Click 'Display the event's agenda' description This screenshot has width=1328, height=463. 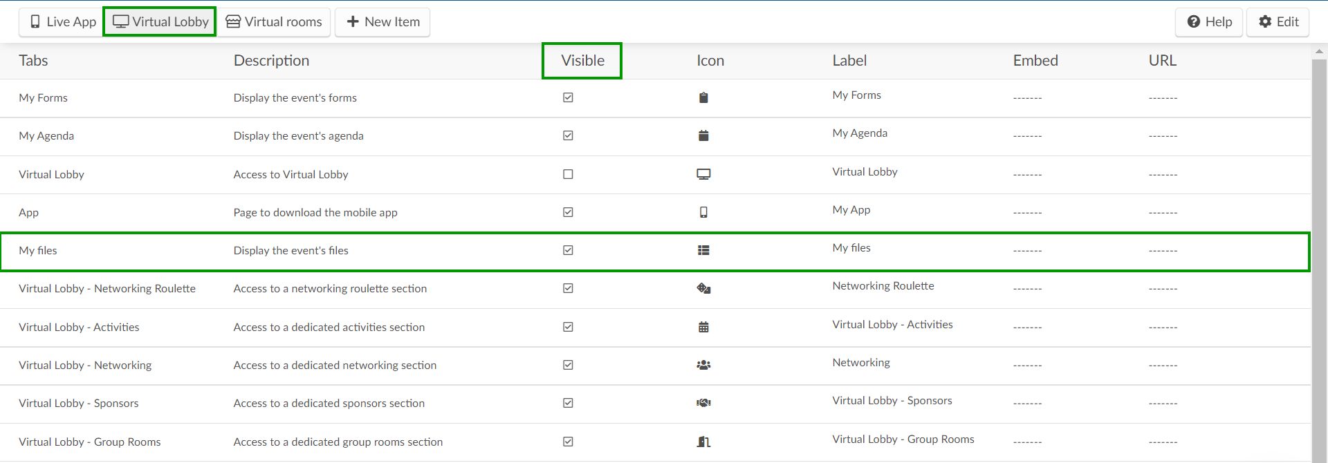(x=298, y=136)
